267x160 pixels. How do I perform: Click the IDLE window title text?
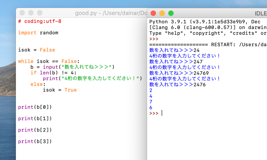261,14
